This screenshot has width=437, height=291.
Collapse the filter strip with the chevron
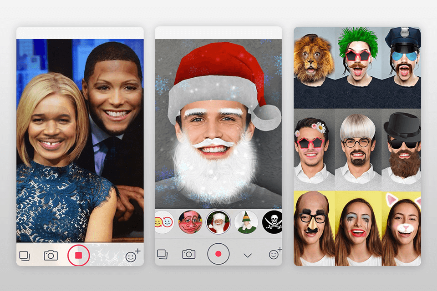(248, 256)
